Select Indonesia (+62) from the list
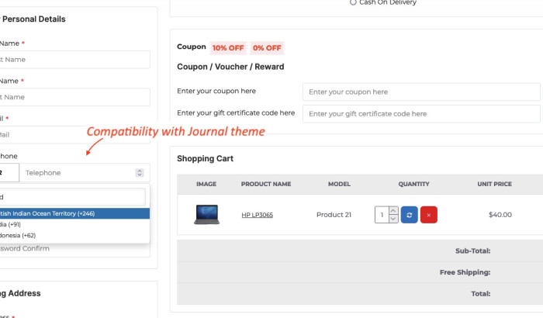Viewport: 543px width, 318px height. tap(74, 235)
